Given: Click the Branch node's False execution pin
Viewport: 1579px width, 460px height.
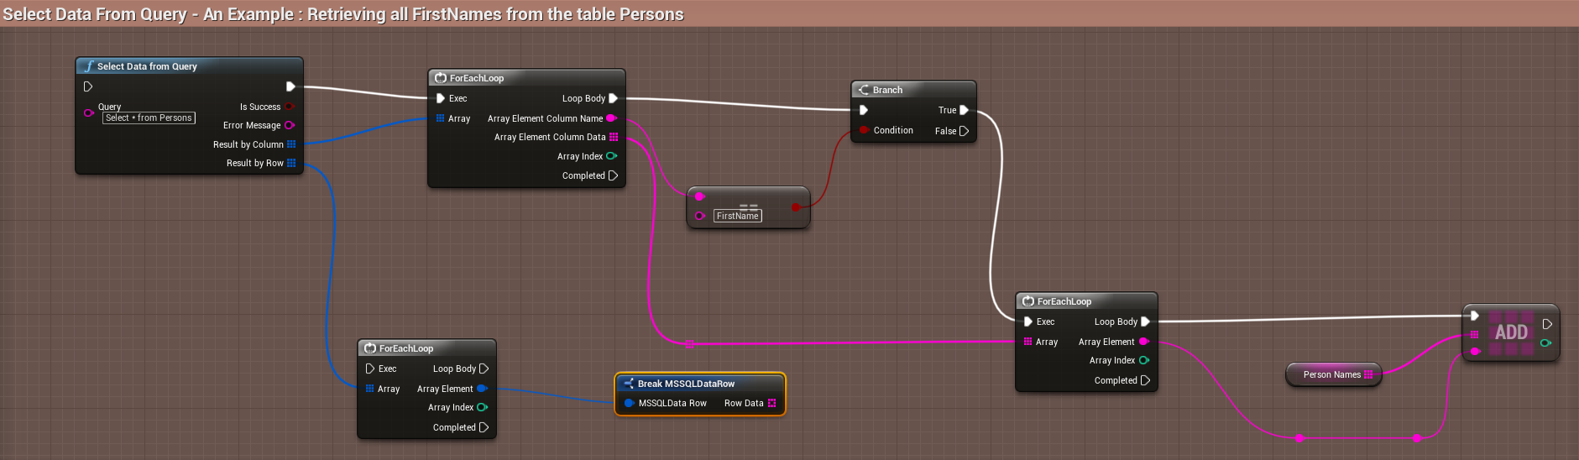Looking at the screenshot, I should pos(964,131).
